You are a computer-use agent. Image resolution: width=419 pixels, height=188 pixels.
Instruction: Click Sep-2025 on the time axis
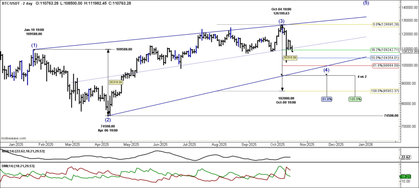coord(249,145)
